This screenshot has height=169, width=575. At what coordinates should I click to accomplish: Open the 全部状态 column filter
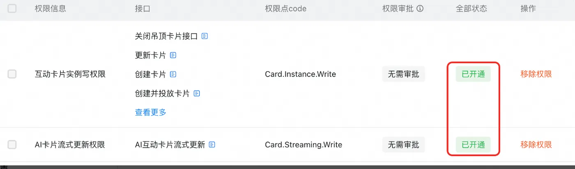pos(471,9)
